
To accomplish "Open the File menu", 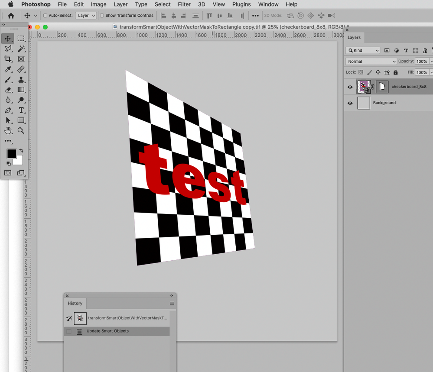I will (62, 4).
